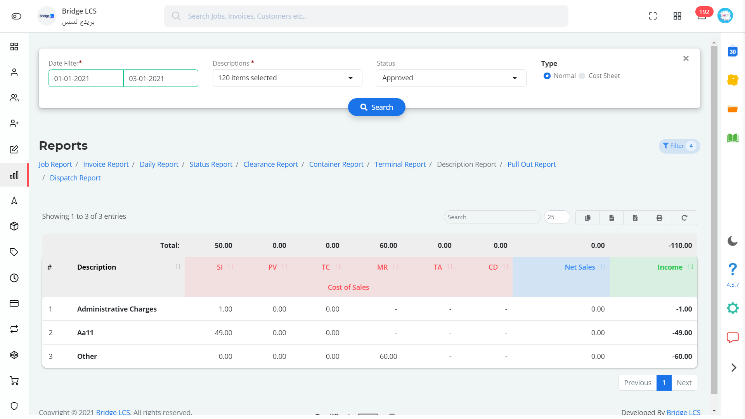The width and height of the screenshot is (745, 419).
Task: Click the Filter icon with badge 4
Action: 679,145
